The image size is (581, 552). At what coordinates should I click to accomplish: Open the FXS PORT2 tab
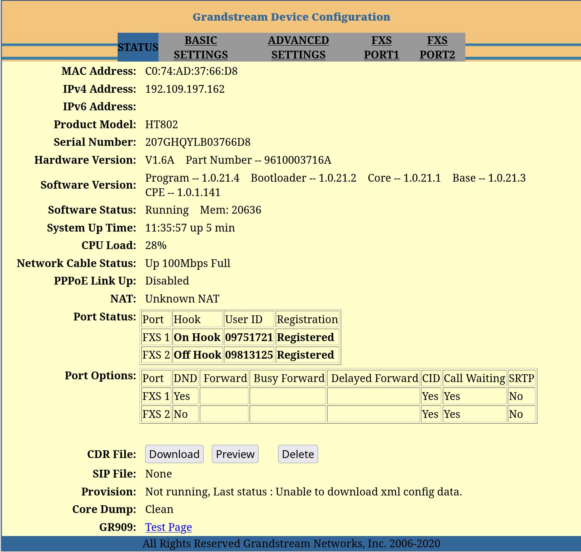pyautogui.click(x=437, y=48)
